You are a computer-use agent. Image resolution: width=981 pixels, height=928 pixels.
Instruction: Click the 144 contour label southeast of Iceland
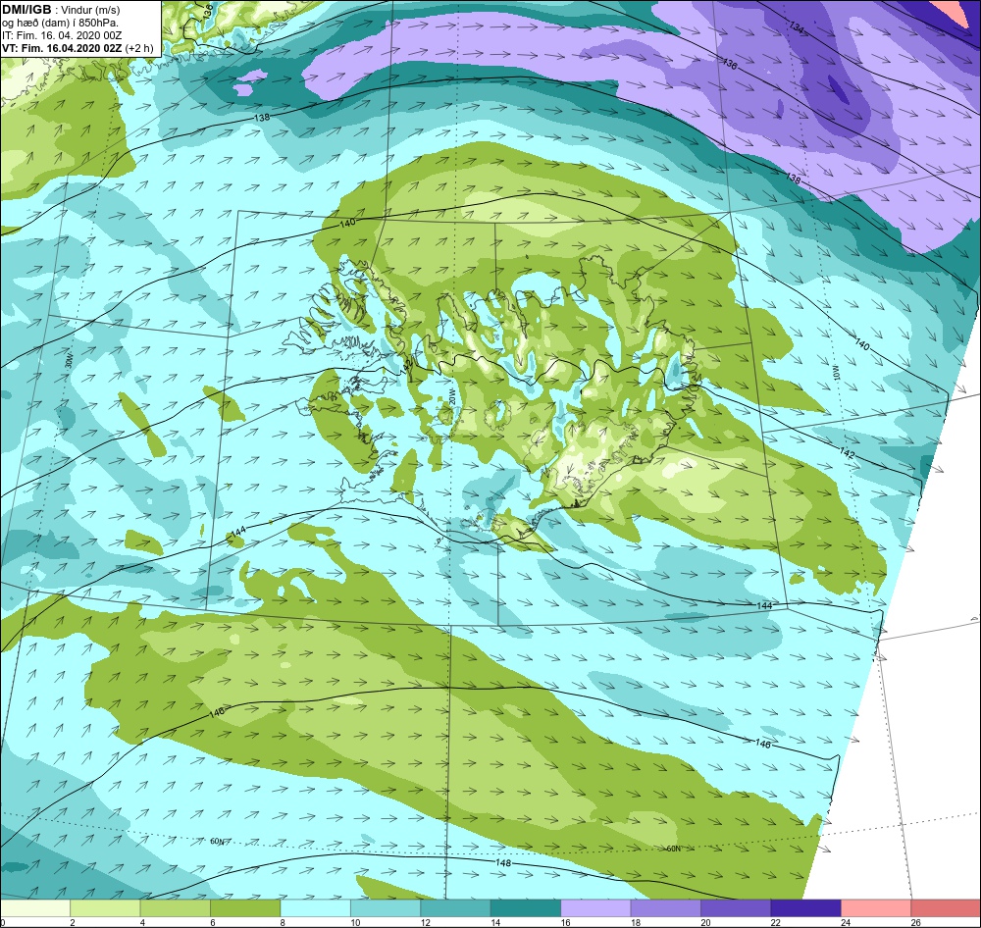pyautogui.click(x=764, y=605)
